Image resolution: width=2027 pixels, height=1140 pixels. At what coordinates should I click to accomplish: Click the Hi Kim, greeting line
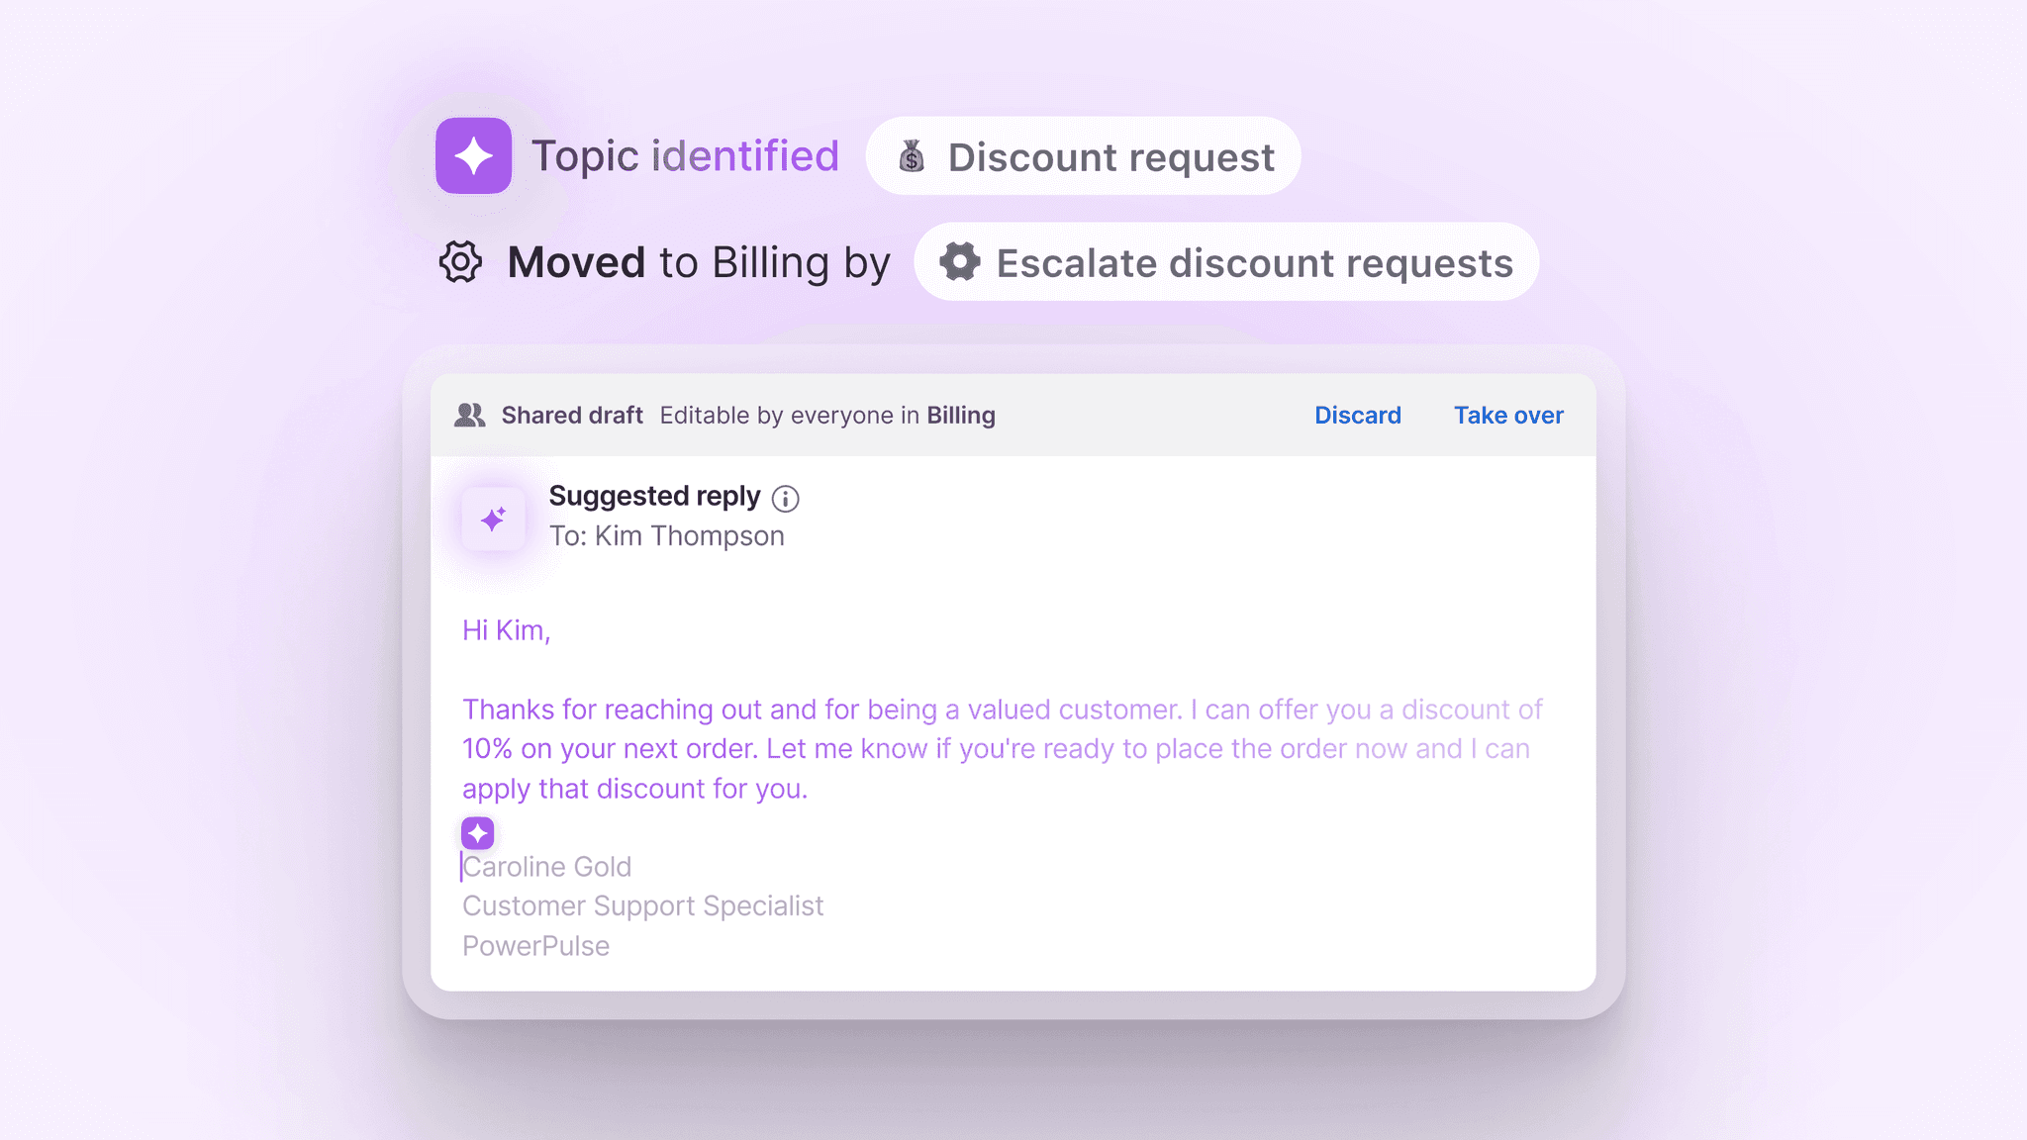[x=506, y=630]
